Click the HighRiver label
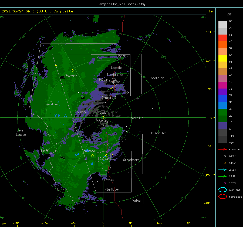 click(112, 189)
